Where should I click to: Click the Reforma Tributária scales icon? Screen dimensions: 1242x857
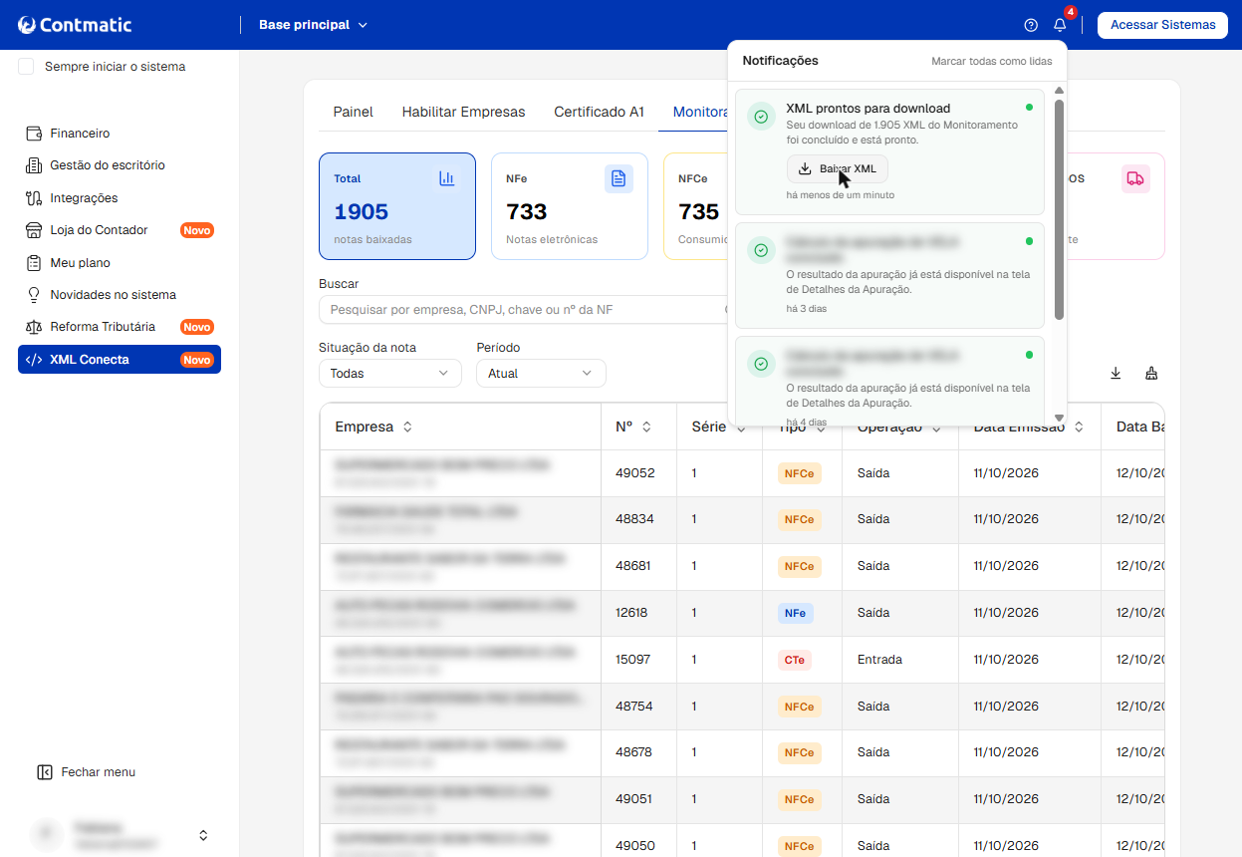tap(33, 327)
